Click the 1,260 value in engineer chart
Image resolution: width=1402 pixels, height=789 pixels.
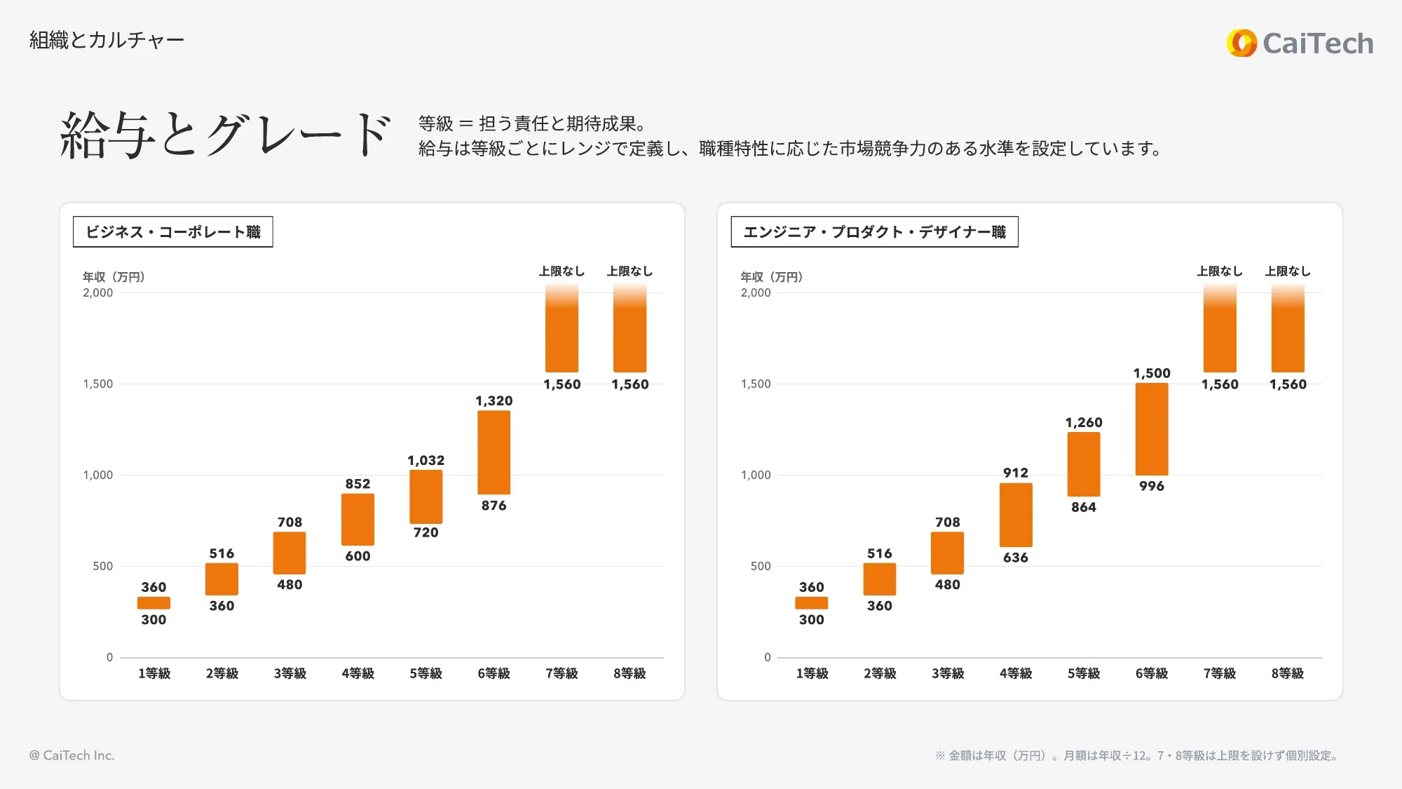pyautogui.click(x=1084, y=422)
